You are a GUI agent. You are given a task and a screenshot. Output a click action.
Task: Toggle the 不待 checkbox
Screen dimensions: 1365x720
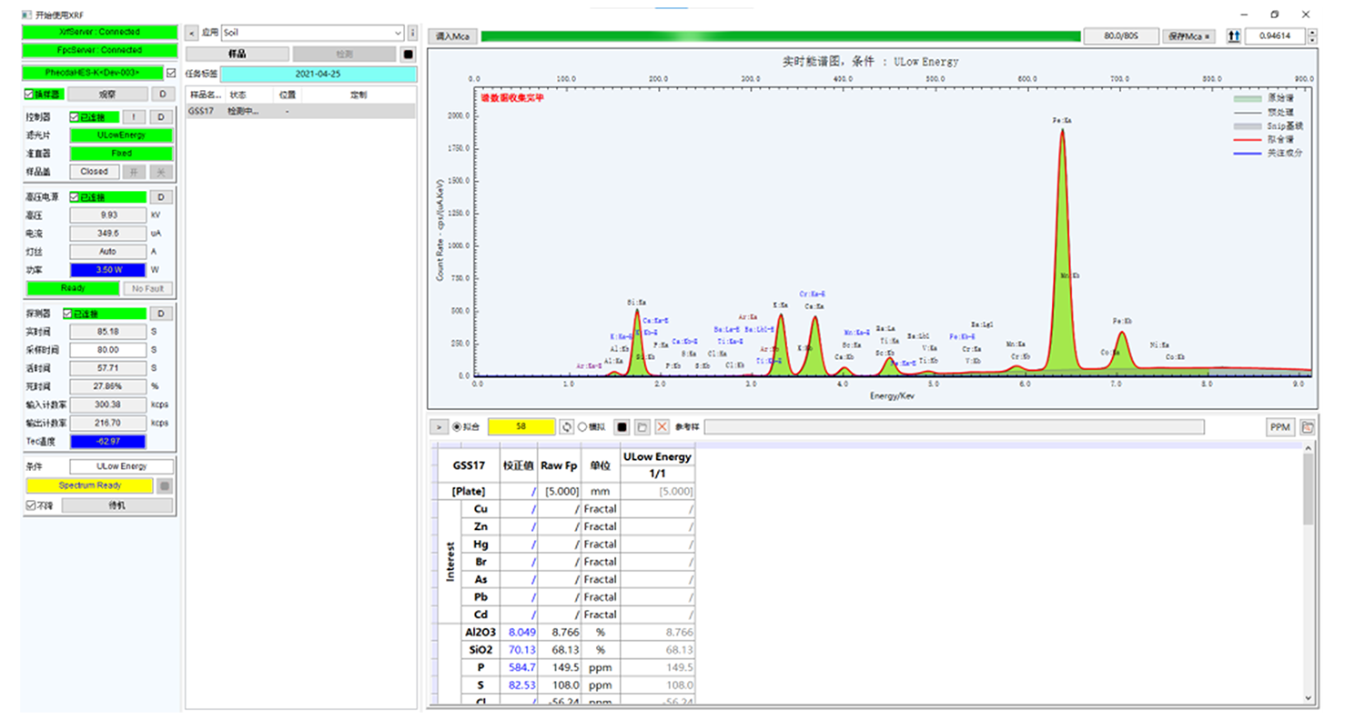pyautogui.click(x=30, y=505)
